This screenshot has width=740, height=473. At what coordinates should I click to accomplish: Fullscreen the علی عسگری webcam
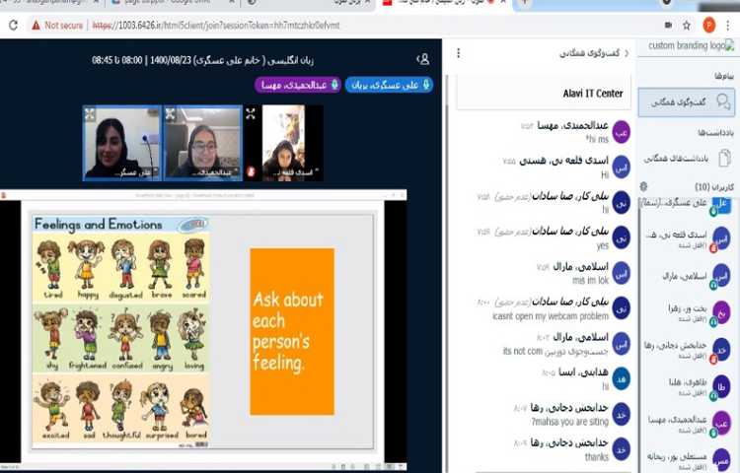[90, 113]
